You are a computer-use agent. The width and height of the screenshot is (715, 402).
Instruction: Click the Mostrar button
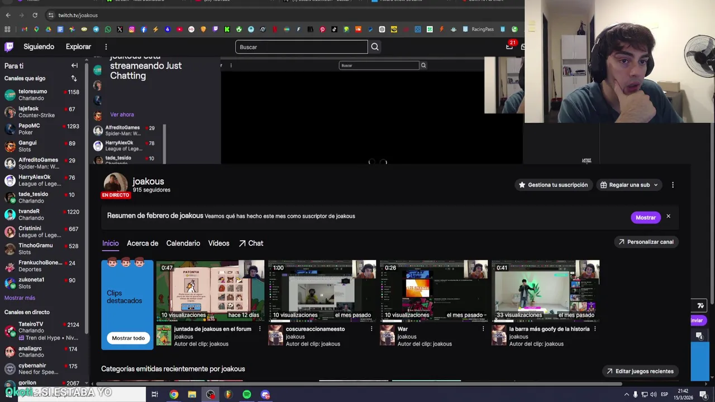[x=646, y=217]
